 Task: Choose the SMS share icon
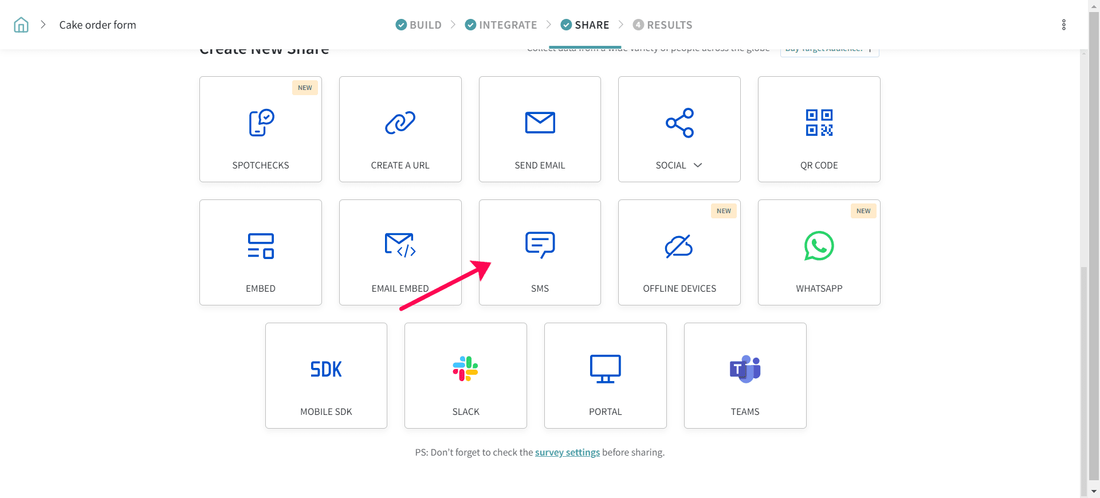(x=540, y=245)
